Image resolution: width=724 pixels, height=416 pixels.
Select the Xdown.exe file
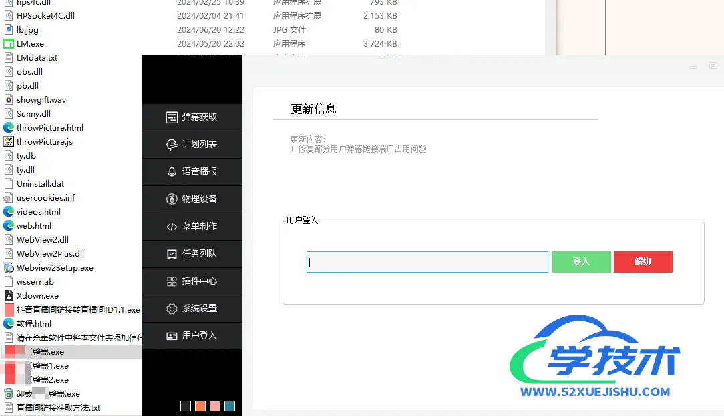pos(37,296)
